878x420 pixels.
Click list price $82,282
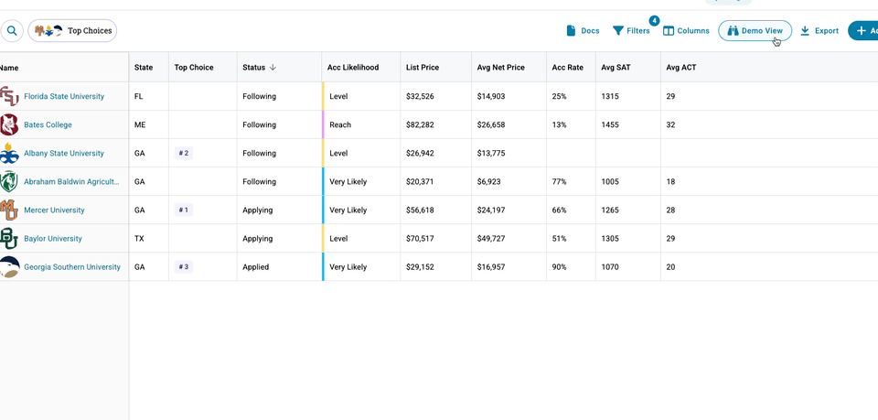click(x=420, y=124)
